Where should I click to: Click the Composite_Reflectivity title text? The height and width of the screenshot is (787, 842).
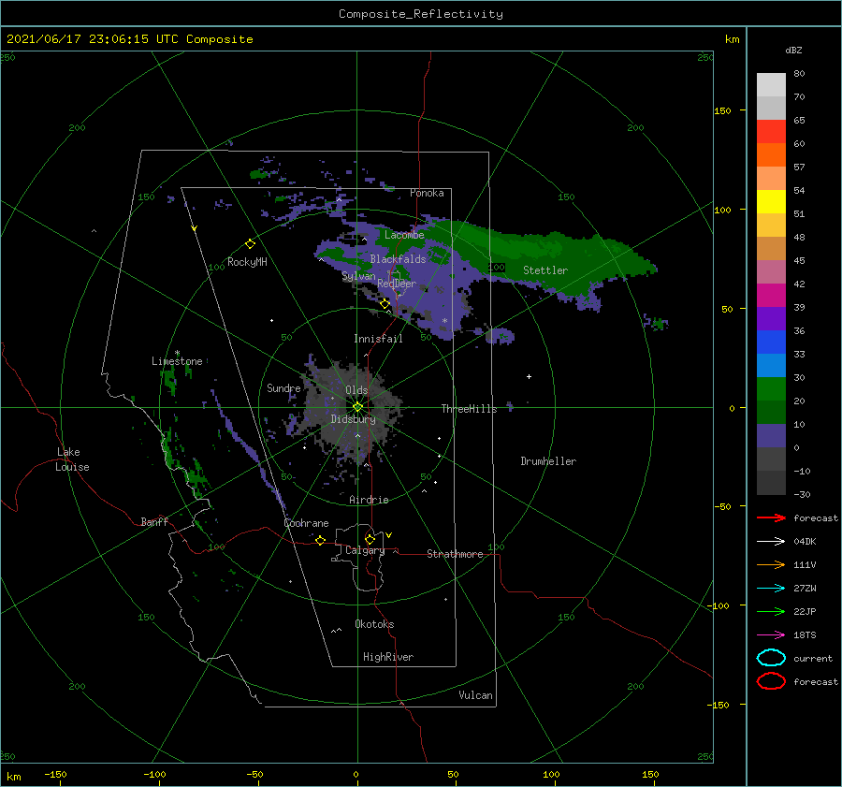[421, 14]
